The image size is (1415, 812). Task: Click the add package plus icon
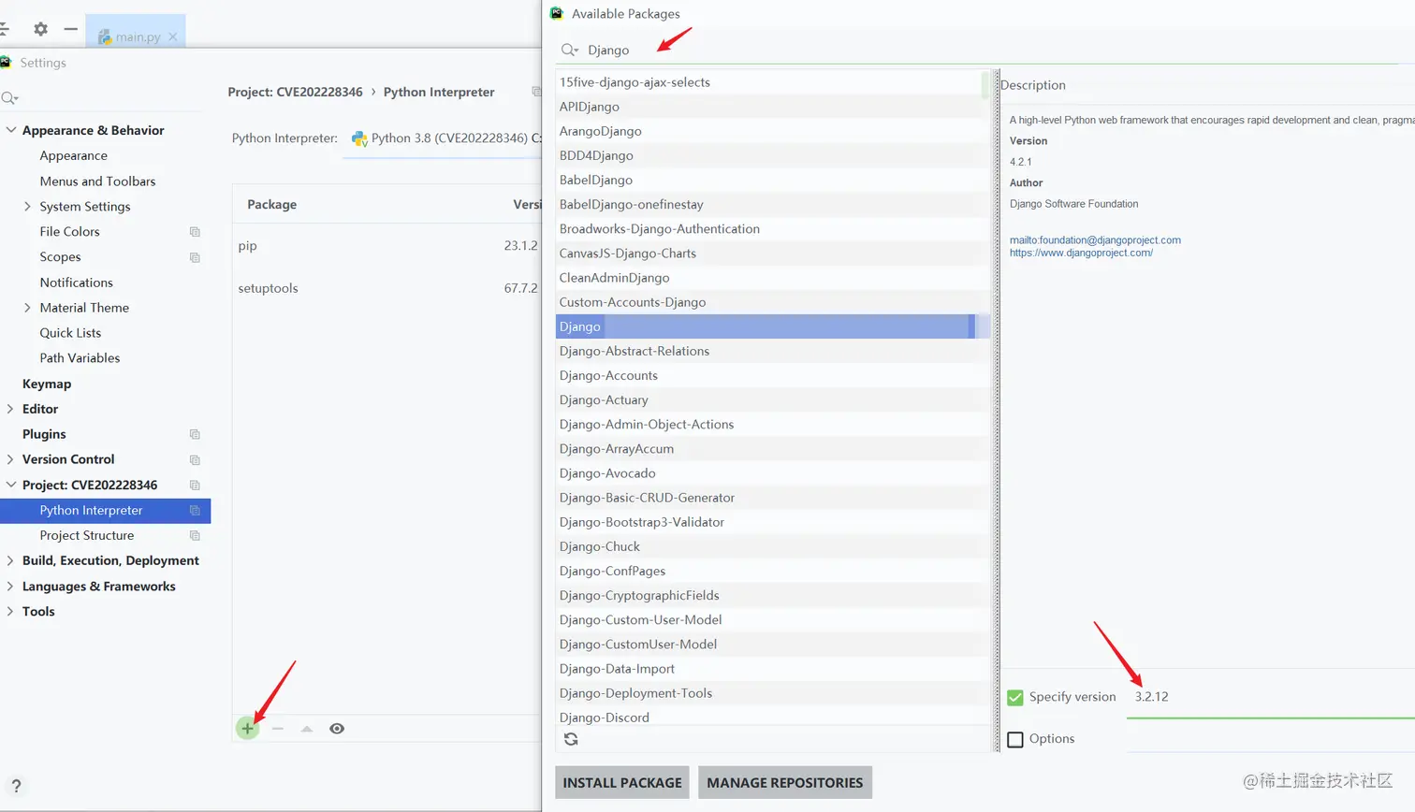click(x=247, y=728)
